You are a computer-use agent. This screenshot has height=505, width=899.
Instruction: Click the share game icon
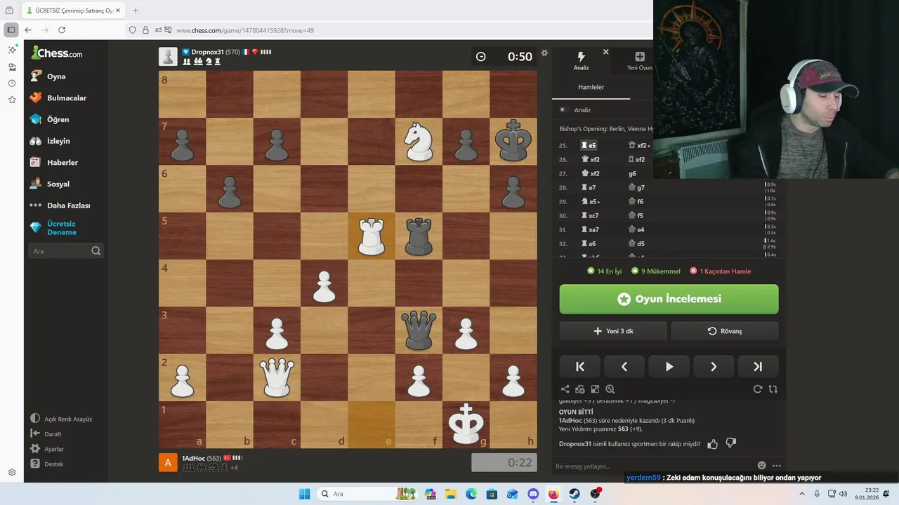click(x=565, y=389)
